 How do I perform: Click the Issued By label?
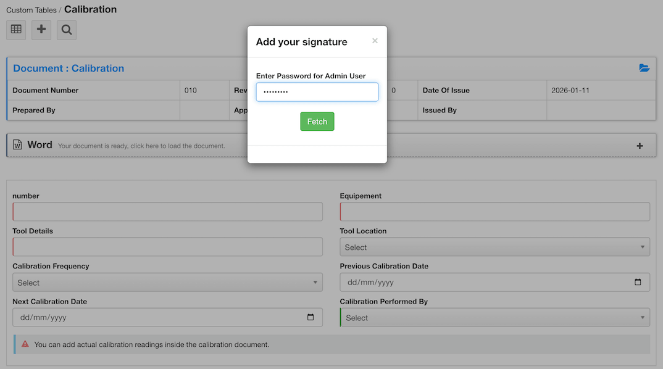click(440, 110)
